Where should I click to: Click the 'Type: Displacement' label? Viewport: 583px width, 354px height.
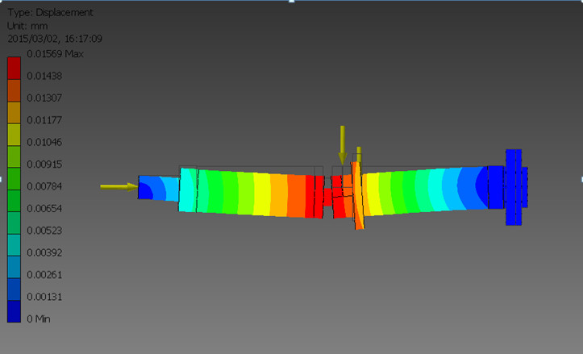[50, 13]
